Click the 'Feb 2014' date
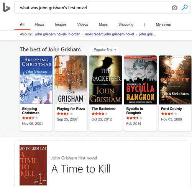192x187 pixels. (134, 124)
